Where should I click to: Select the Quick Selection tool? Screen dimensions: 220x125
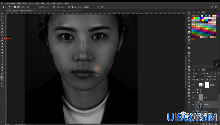point(2,23)
